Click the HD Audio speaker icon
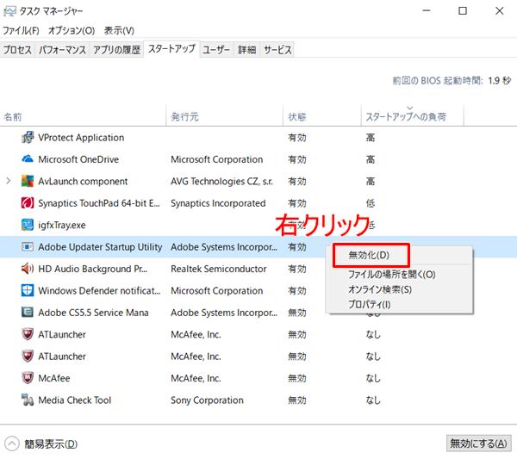Viewport: 517px width, 459px height. [28, 269]
